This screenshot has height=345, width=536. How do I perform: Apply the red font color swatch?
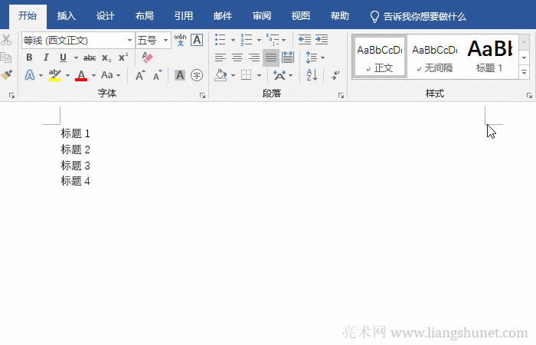click(x=81, y=75)
